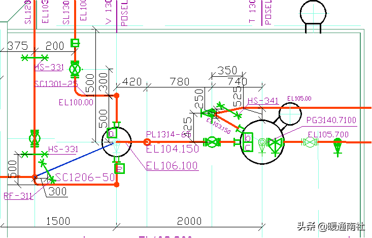Click the hollow red circle node near PL1314-65
372x238 pixels.
(x=147, y=142)
